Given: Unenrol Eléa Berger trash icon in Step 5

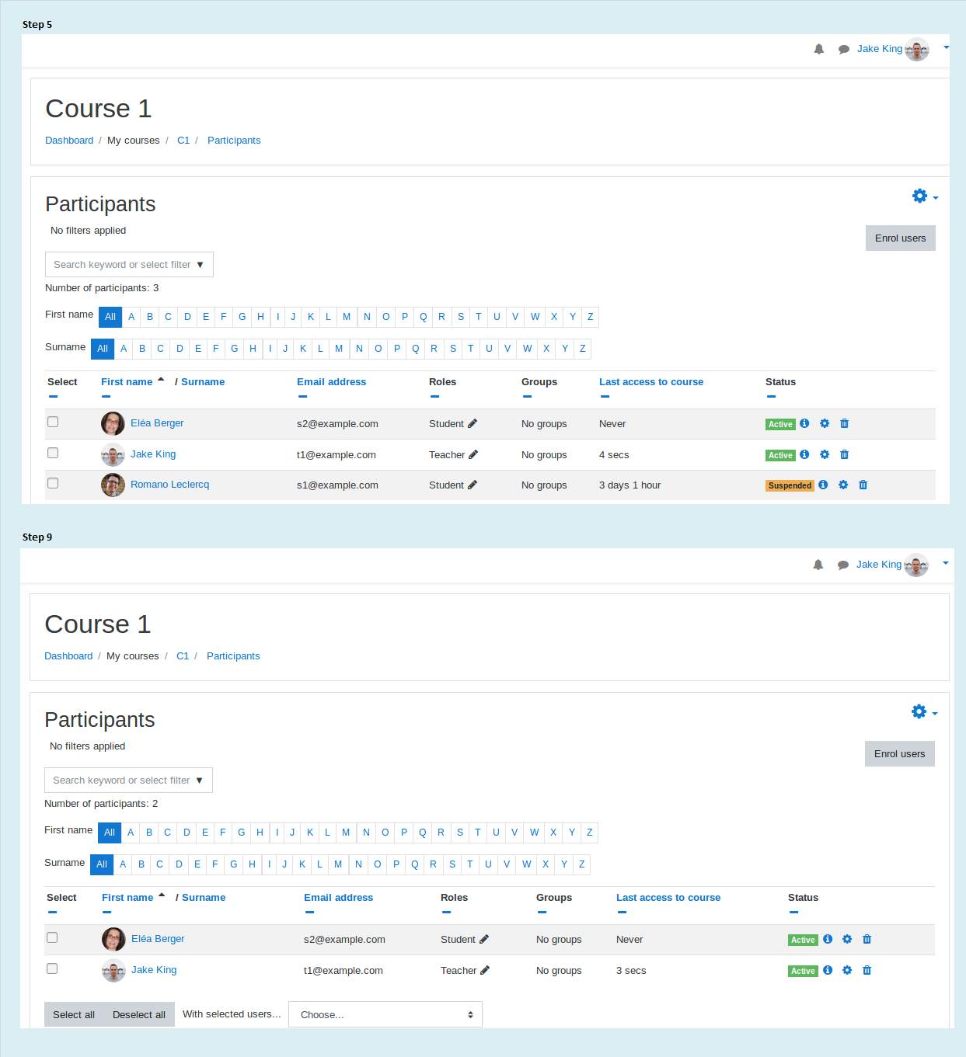Looking at the screenshot, I should pos(844,423).
